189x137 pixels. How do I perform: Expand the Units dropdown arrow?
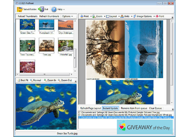[132, 16]
